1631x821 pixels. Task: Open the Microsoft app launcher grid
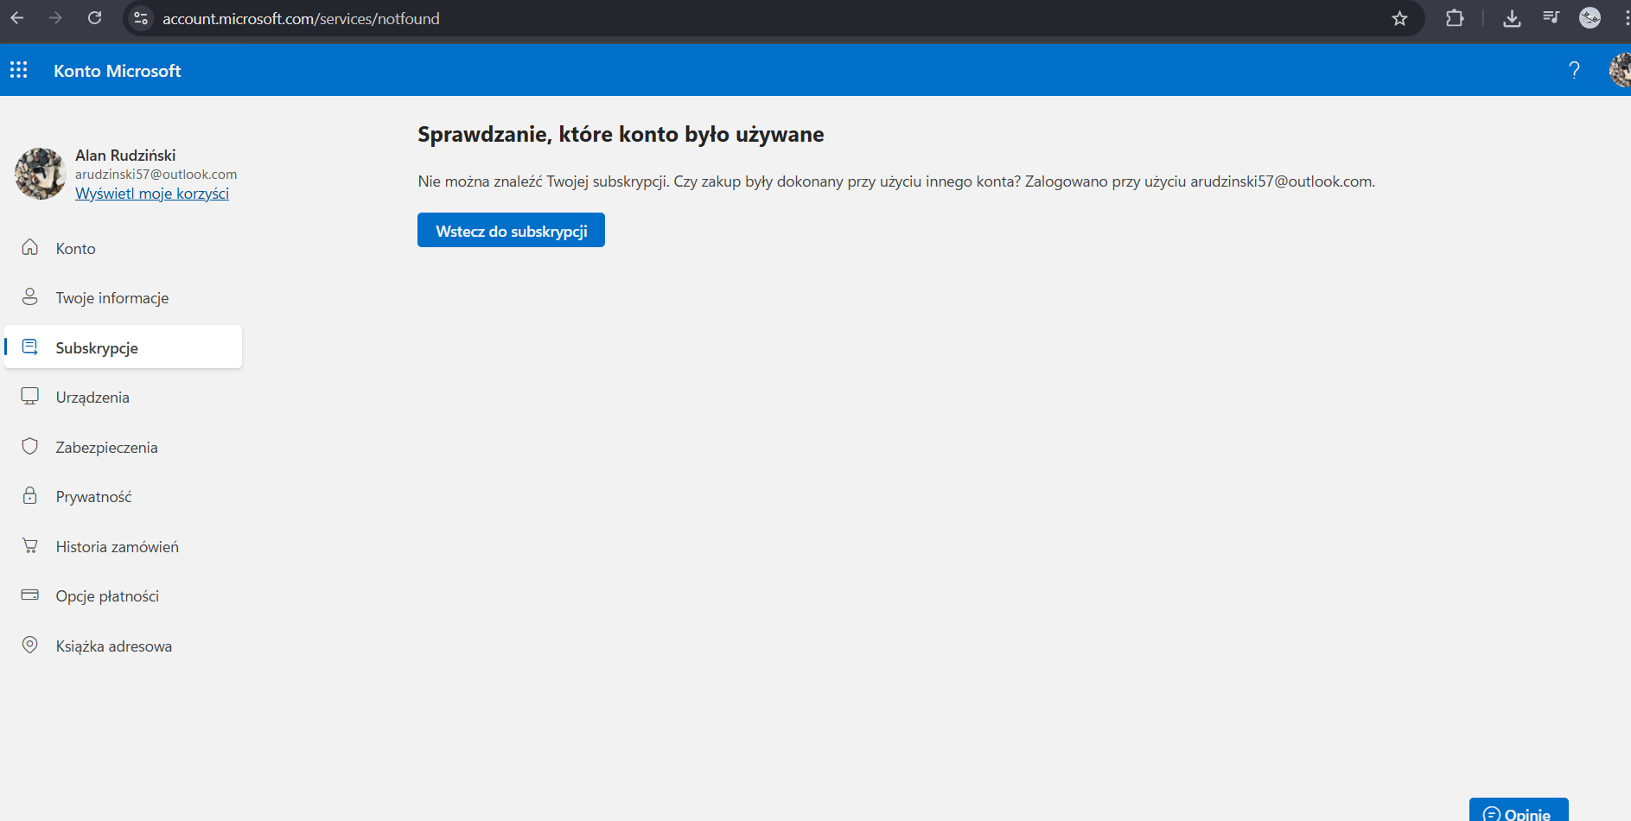(18, 70)
